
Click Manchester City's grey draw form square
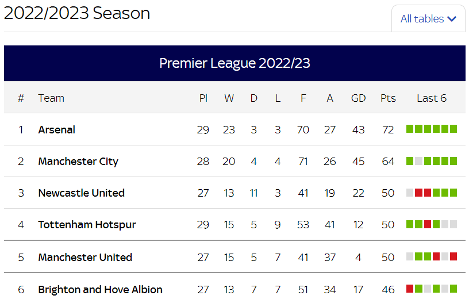click(x=419, y=161)
